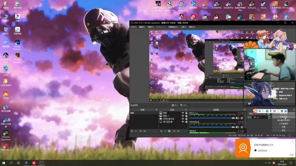Click the Start Recording button in Controls
This screenshot has height=166, width=296.
tap(283, 117)
